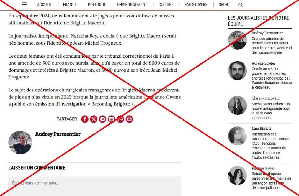Click the search magnifier icon
This screenshot has height=196, width=299.
pos(241,5)
